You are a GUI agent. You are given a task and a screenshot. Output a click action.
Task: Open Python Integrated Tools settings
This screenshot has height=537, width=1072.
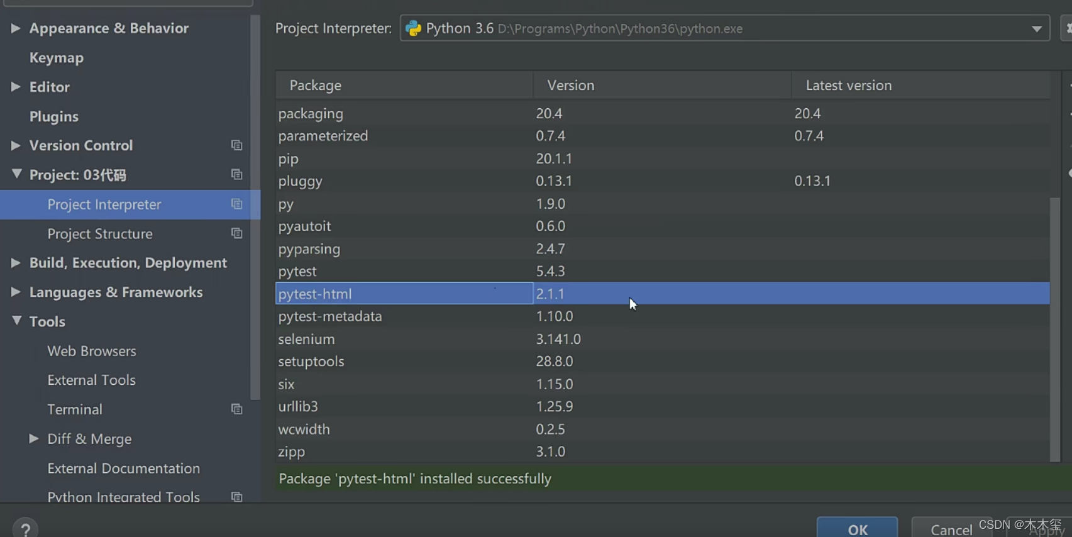pos(124,497)
